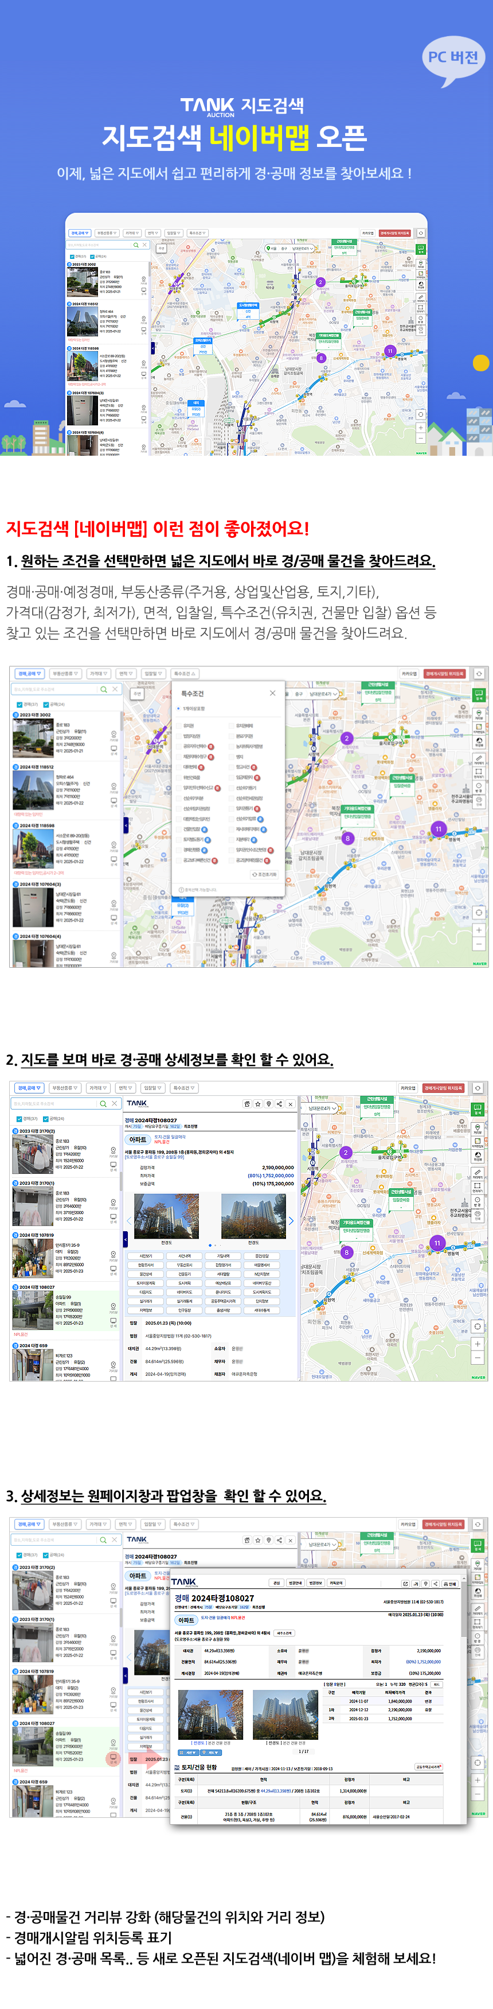The height and width of the screenshot is (2009, 493).
Task: Click 카카오맵 button in section 1 screenshot
Action: pyautogui.click(x=409, y=673)
